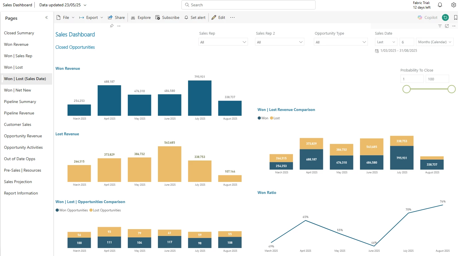This screenshot has height=256, width=458.
Task: Open the settings gear
Action: [x=453, y=5]
